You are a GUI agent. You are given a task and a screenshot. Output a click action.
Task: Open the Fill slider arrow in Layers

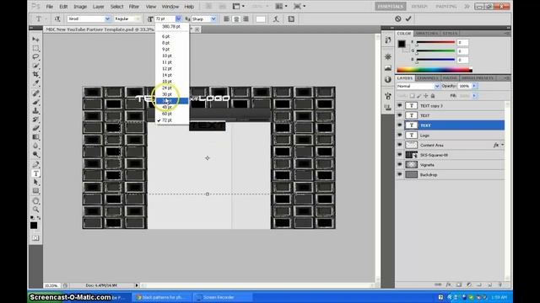point(474,96)
